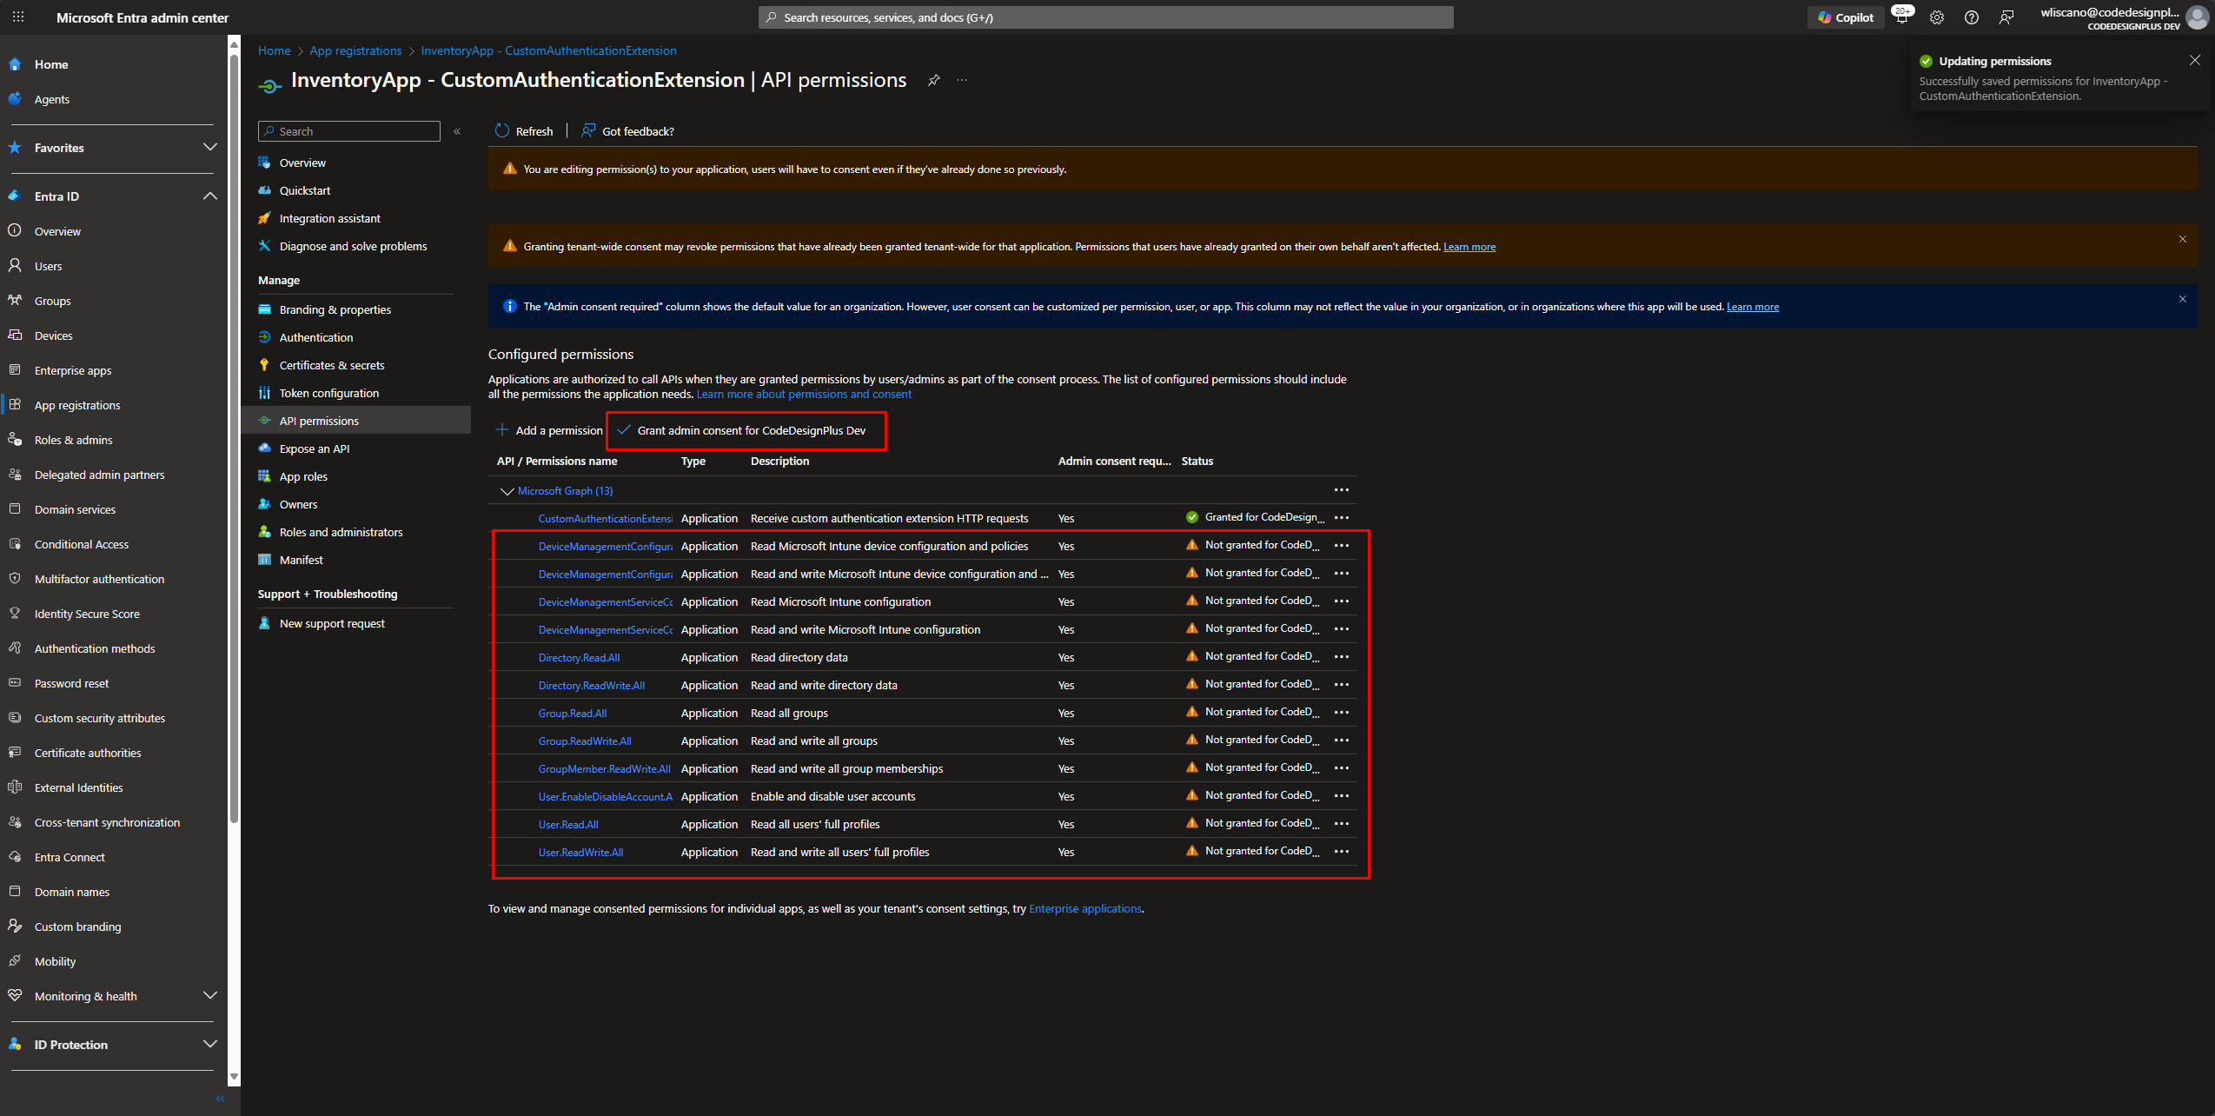Click the Refresh toolbar icon
The height and width of the screenshot is (1116, 2215).
click(x=501, y=131)
